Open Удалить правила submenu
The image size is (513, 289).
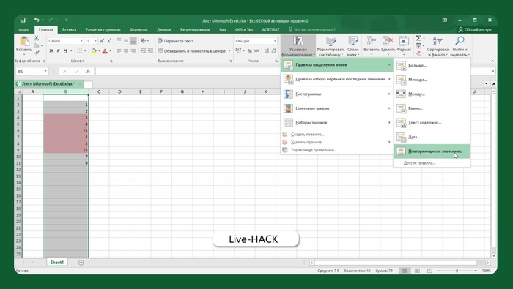336,142
